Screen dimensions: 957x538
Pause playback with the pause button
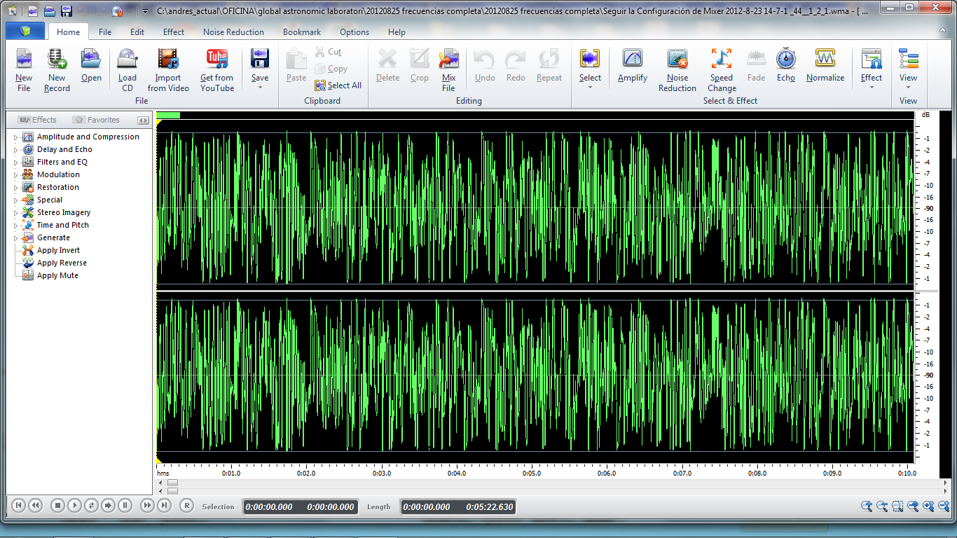click(125, 505)
